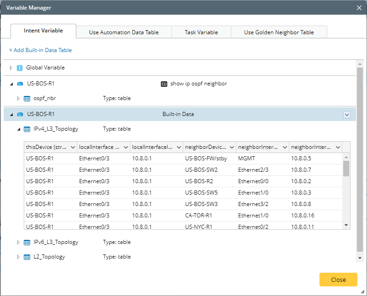The height and width of the screenshot is (296, 367).
Task: Click the router icon in Built-in Data row
Action: (x=20, y=114)
